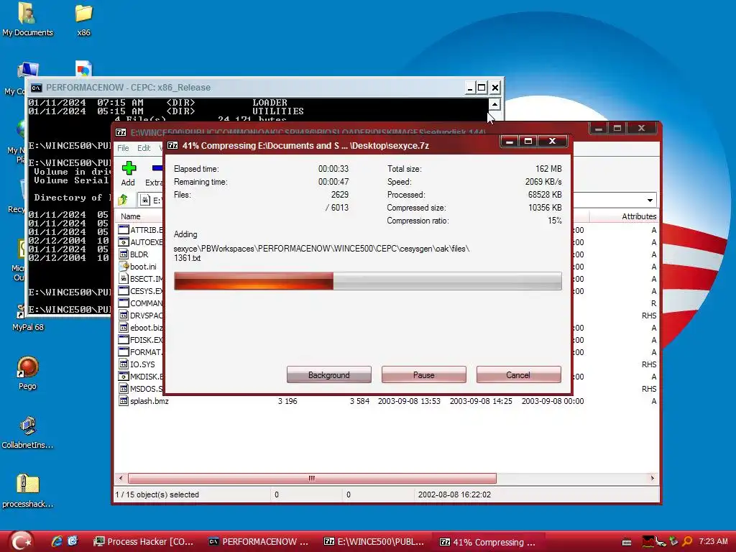Click the Extract icon in 7-Zip toolbar

click(157, 167)
